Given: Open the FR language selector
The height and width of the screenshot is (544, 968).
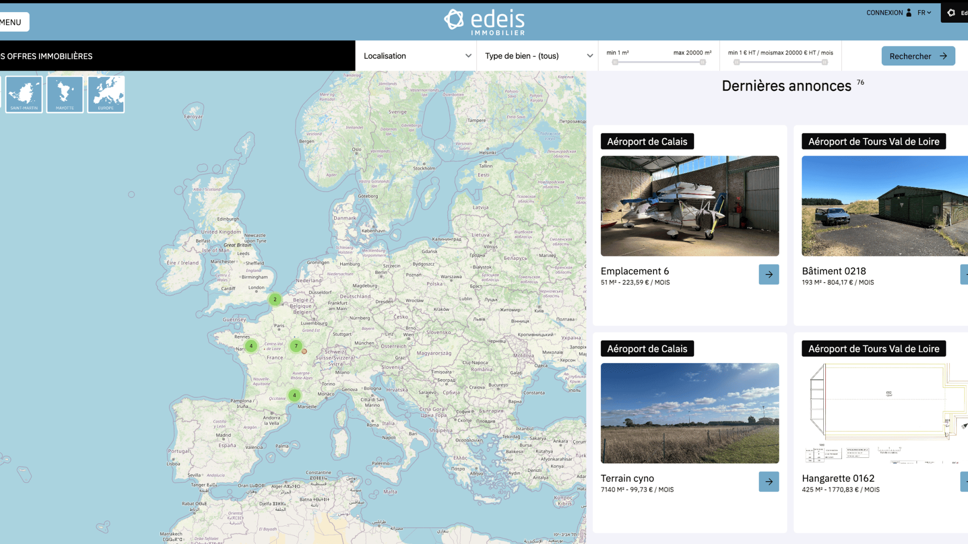Looking at the screenshot, I should pyautogui.click(x=924, y=13).
